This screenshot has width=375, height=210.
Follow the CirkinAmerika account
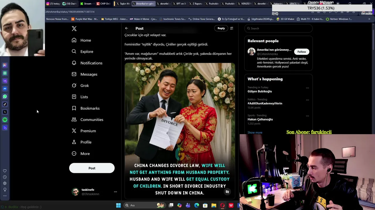point(301,52)
